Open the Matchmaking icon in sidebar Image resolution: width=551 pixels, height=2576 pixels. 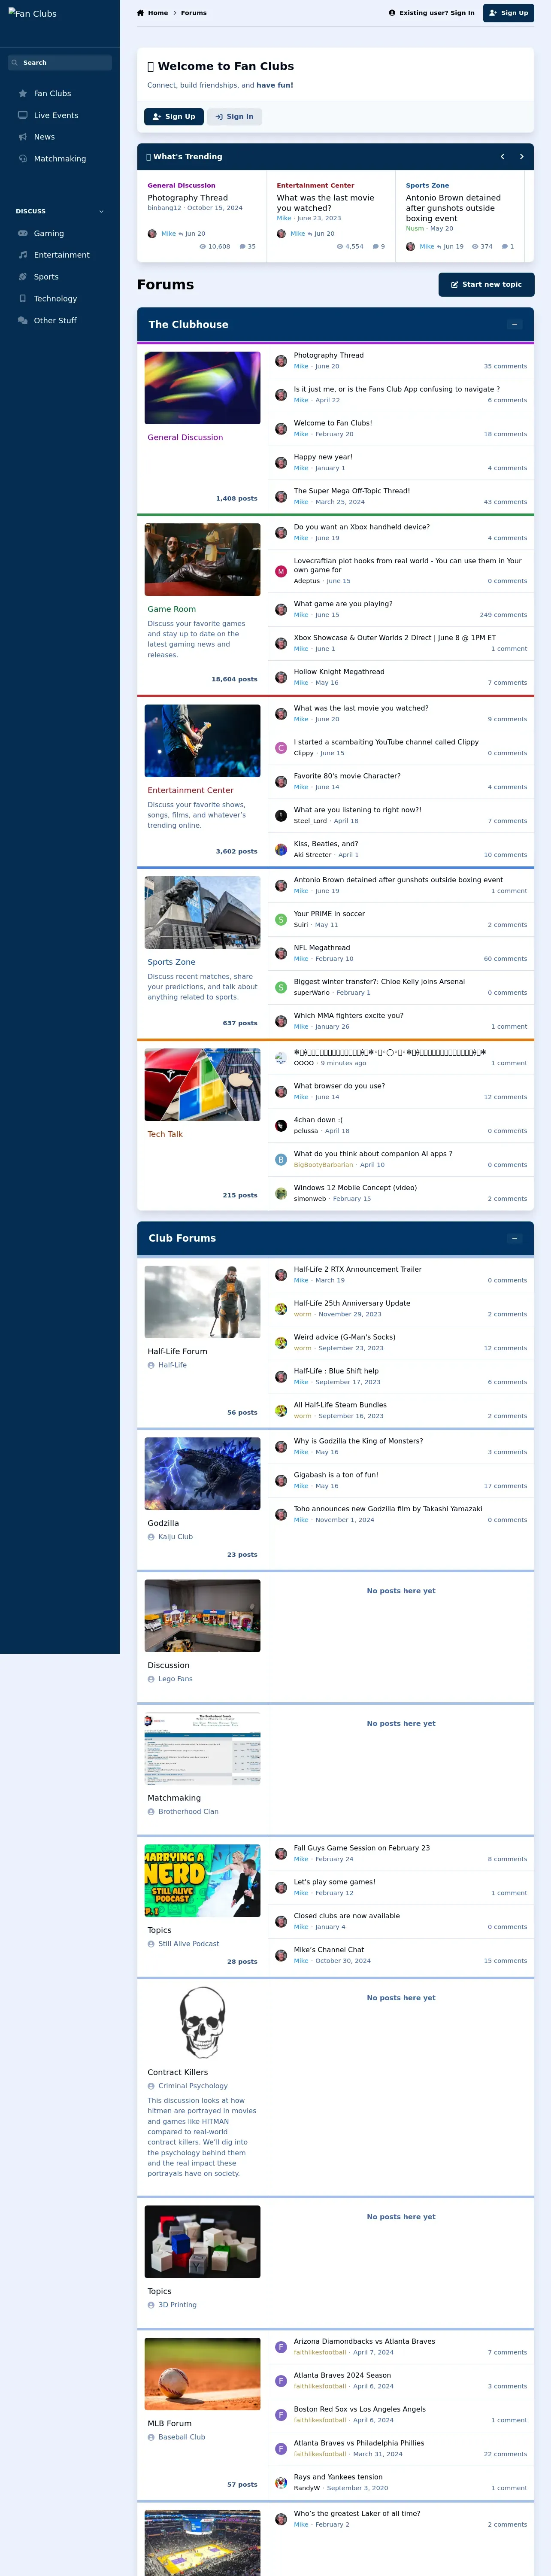coord(23,159)
